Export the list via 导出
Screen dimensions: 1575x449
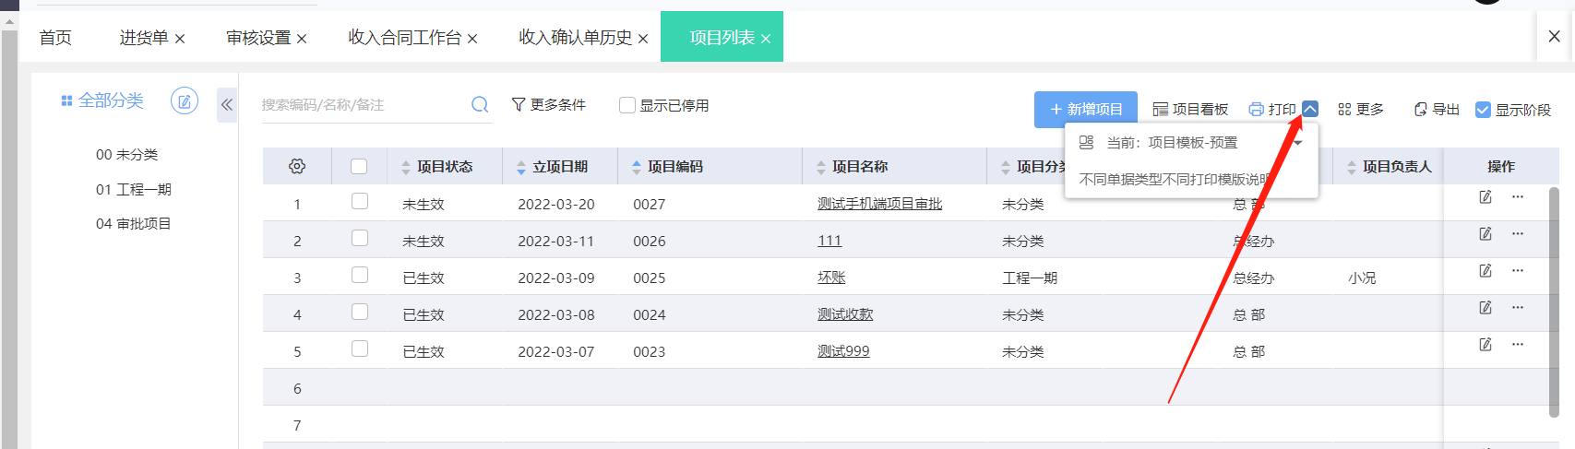(x=1437, y=110)
